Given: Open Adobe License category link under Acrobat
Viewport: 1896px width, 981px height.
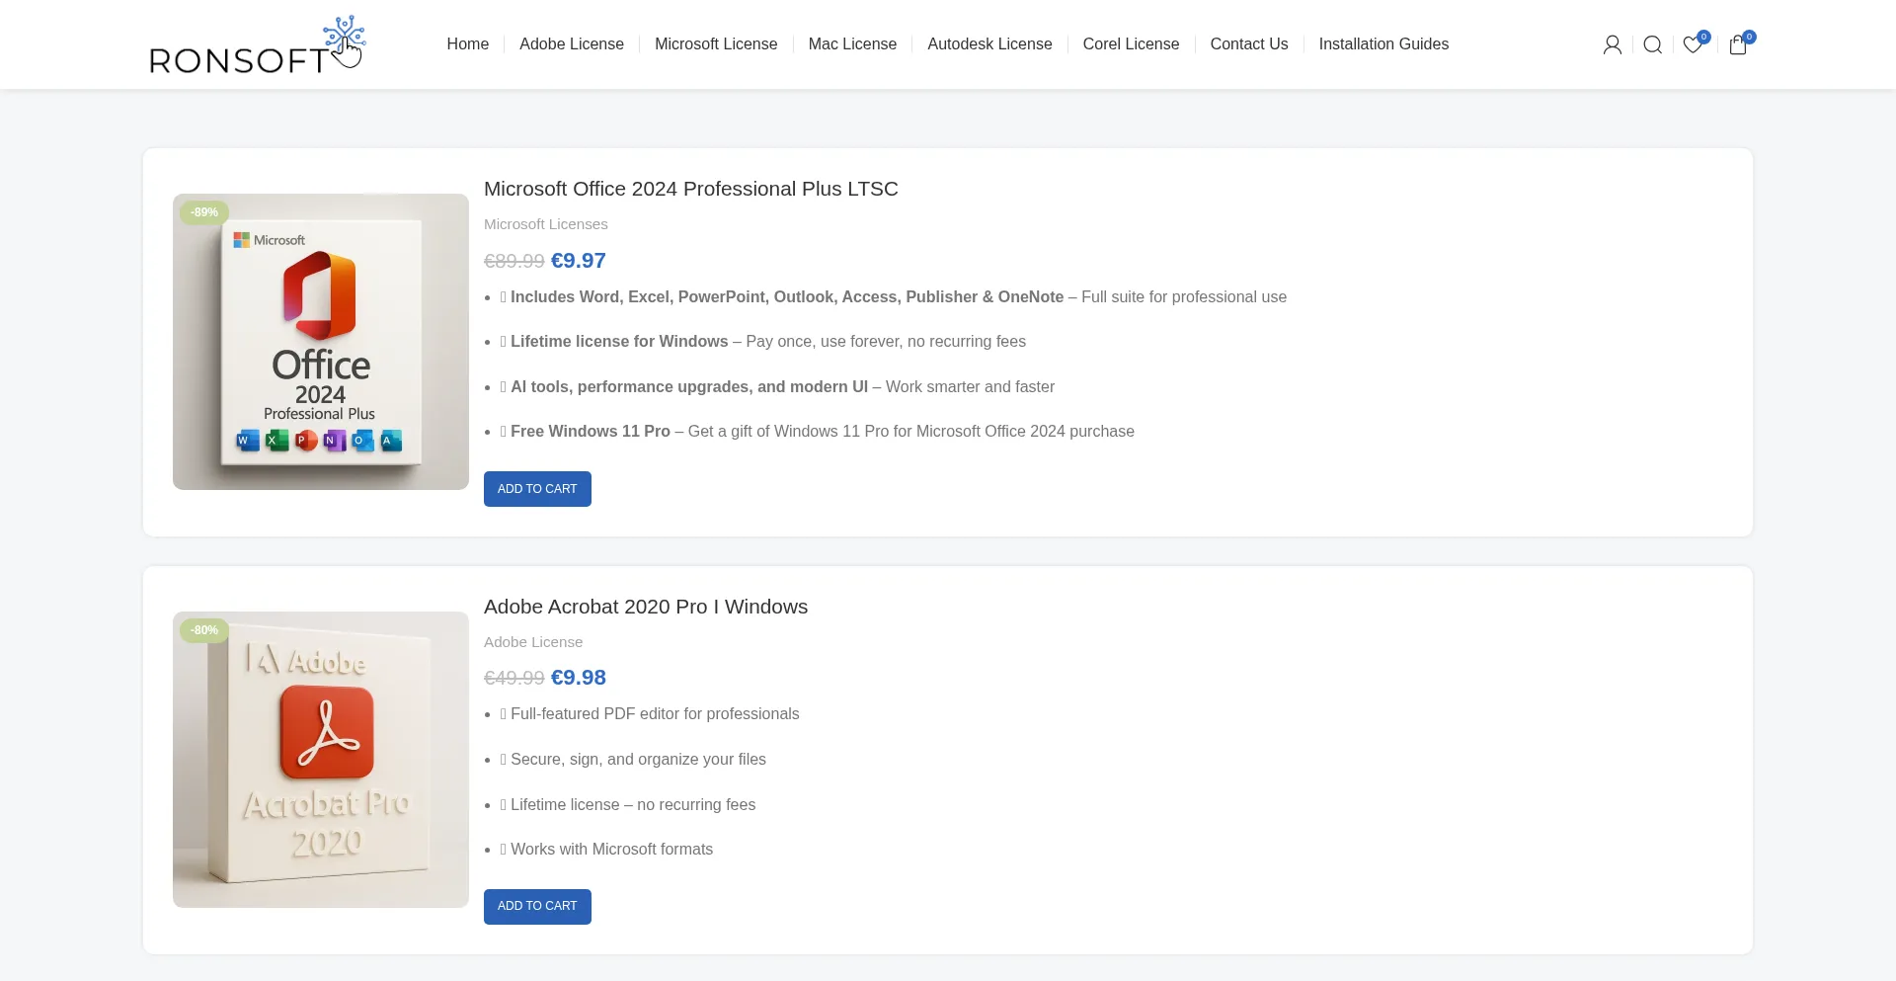Looking at the screenshot, I should pos(533,642).
